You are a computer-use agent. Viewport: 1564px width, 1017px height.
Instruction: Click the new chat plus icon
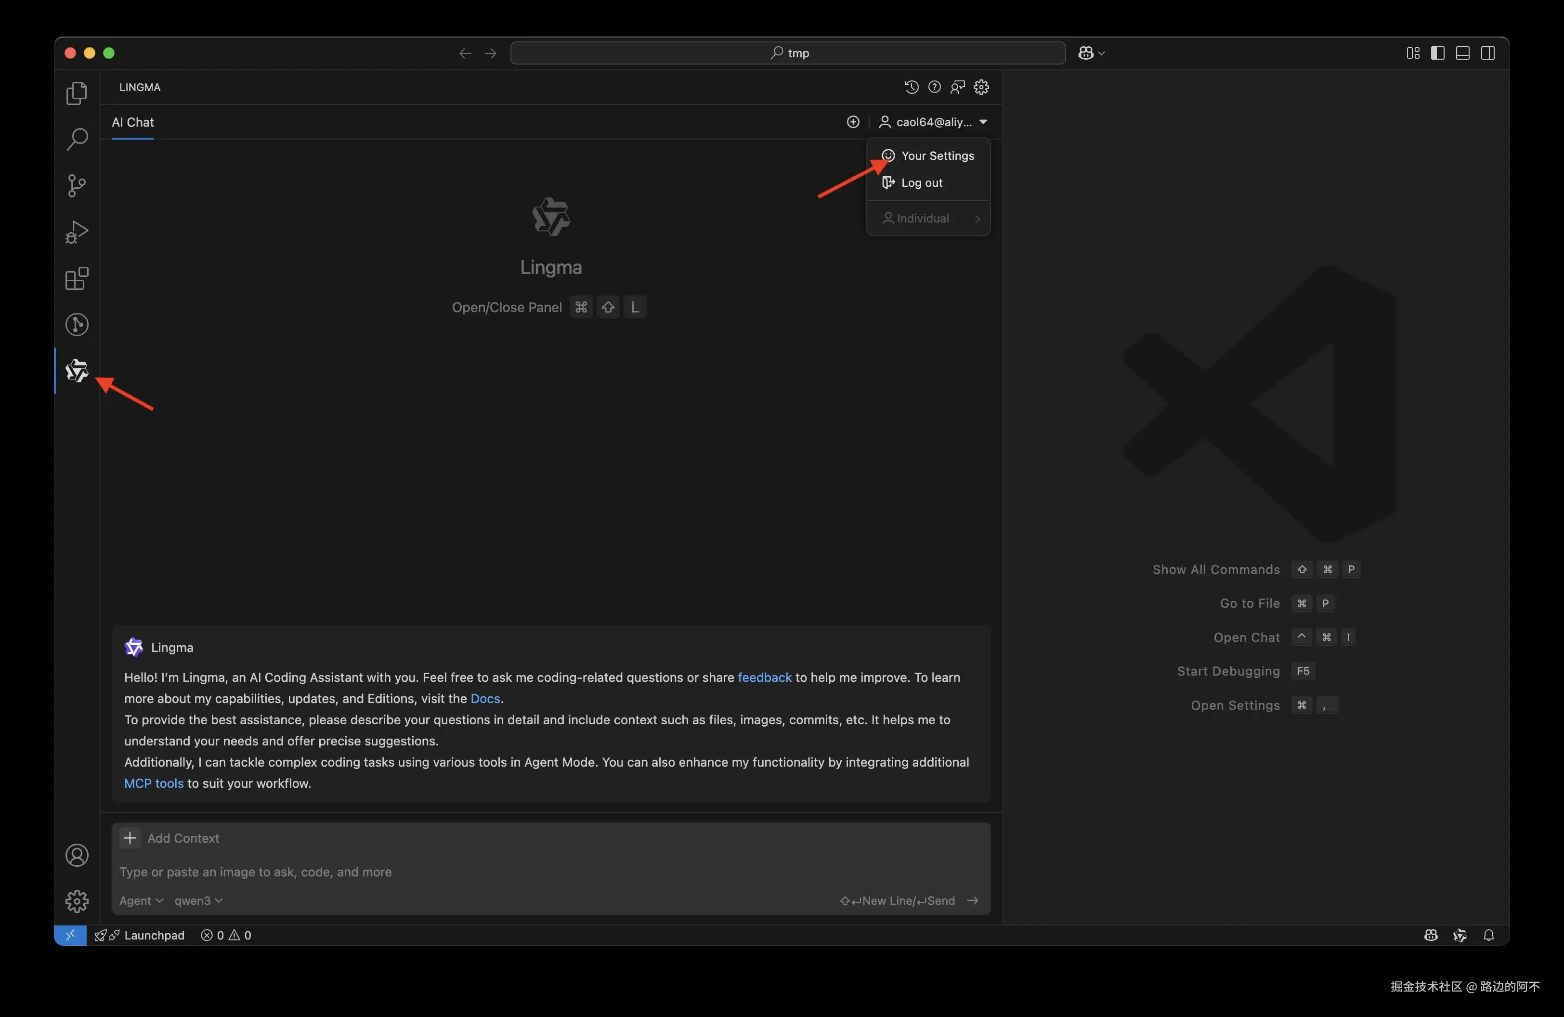(x=853, y=121)
